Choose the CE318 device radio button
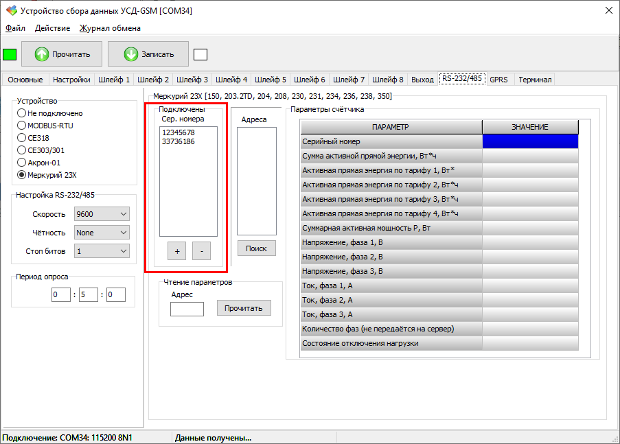The width and height of the screenshot is (620, 444). 33,137
